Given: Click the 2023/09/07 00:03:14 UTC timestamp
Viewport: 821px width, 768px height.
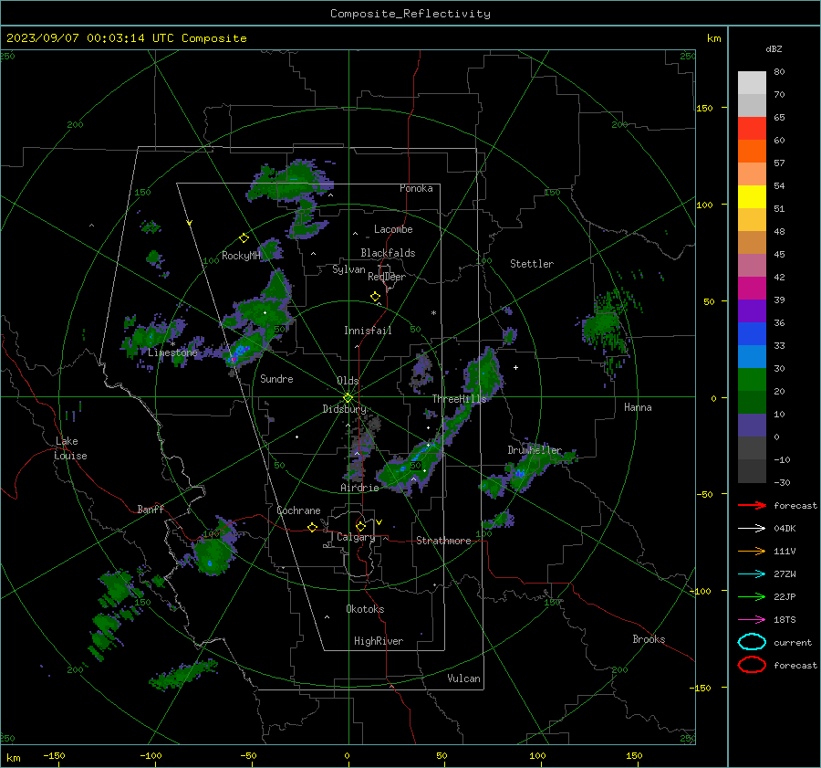Looking at the screenshot, I should tap(126, 38).
